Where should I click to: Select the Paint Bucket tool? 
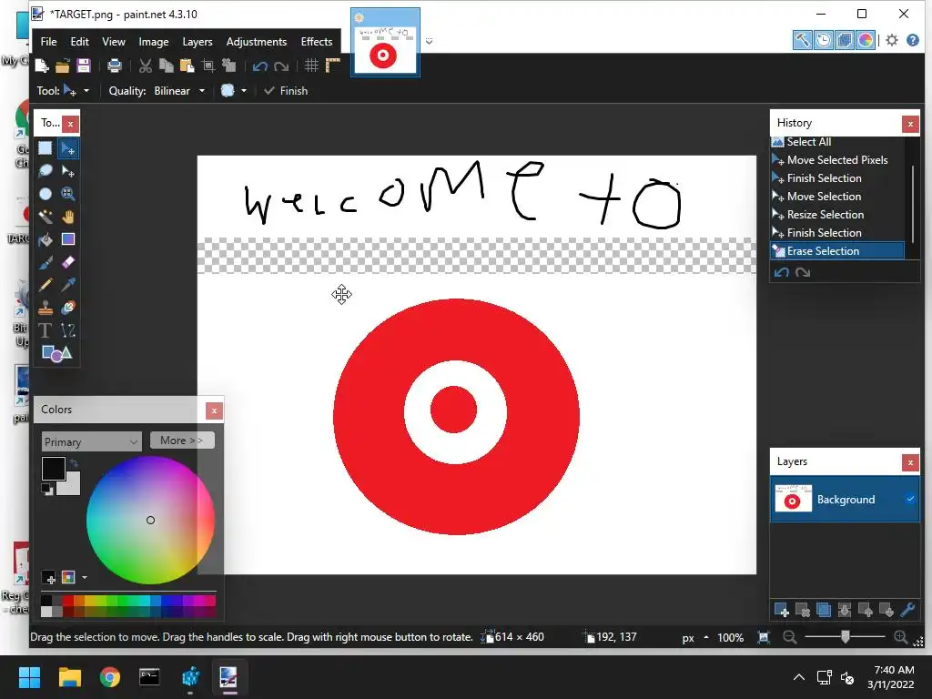pyautogui.click(x=46, y=239)
